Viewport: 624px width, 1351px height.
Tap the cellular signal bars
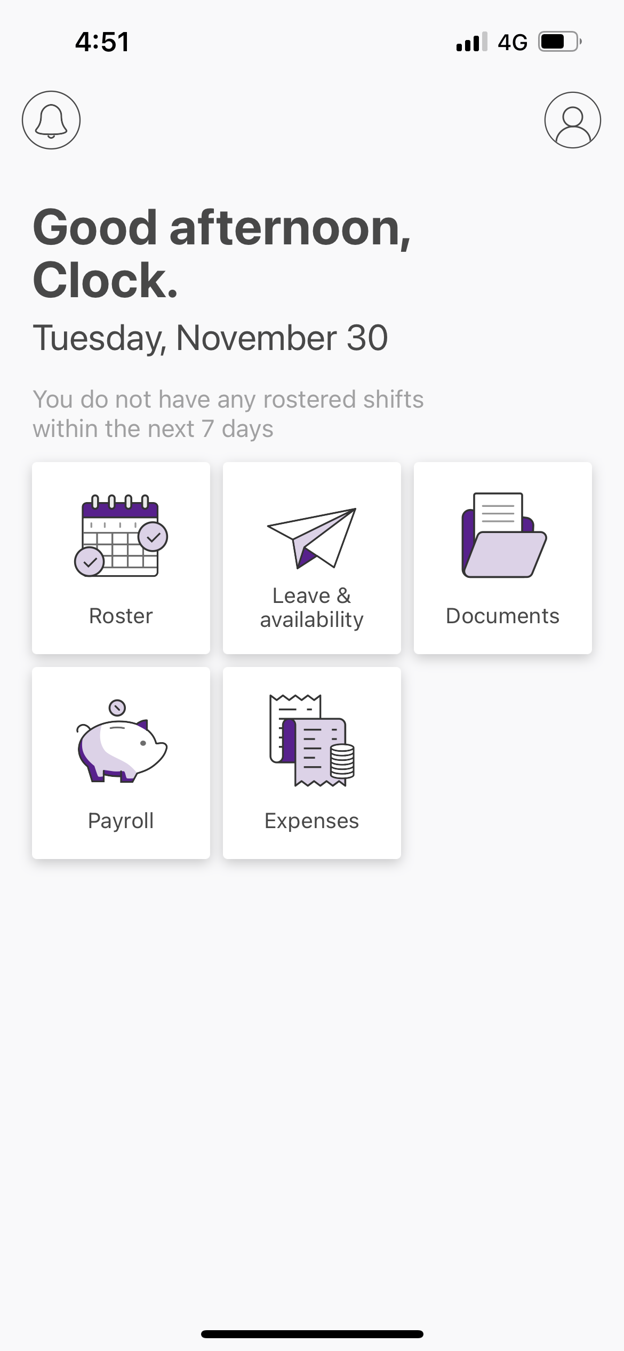[x=471, y=42]
